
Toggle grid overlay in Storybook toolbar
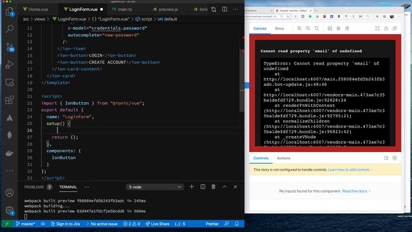point(339,28)
